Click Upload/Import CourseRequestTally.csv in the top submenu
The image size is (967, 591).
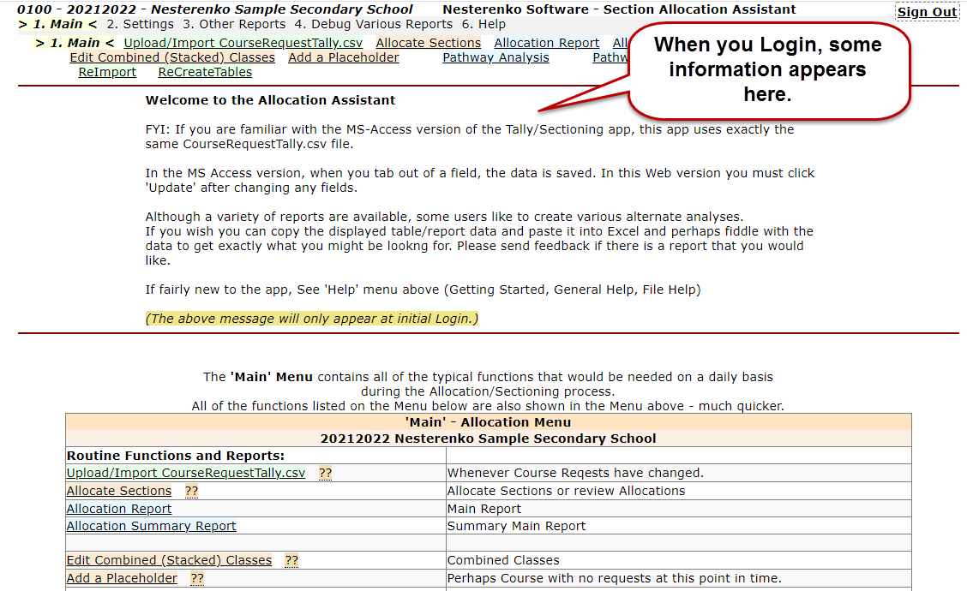coord(243,43)
